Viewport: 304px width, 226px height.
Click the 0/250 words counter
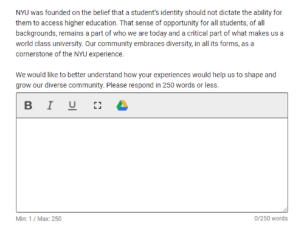[271, 218]
